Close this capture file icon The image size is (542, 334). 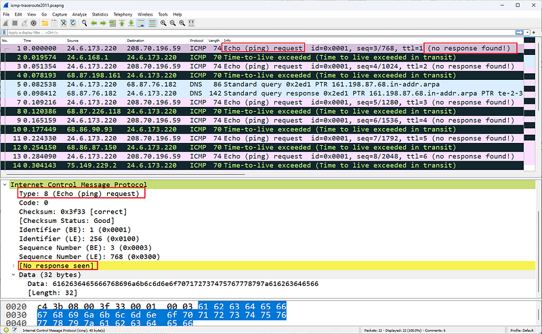(x=64, y=23)
